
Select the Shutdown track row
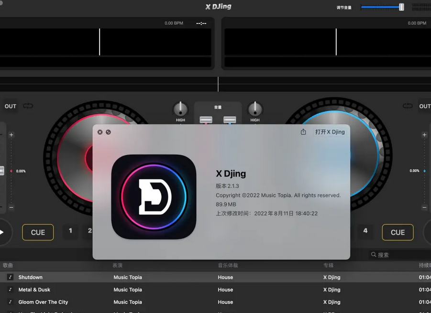[215, 277]
